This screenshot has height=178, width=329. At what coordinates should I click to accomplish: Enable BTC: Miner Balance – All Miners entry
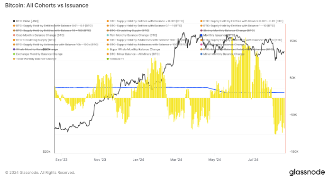coord(133,54)
